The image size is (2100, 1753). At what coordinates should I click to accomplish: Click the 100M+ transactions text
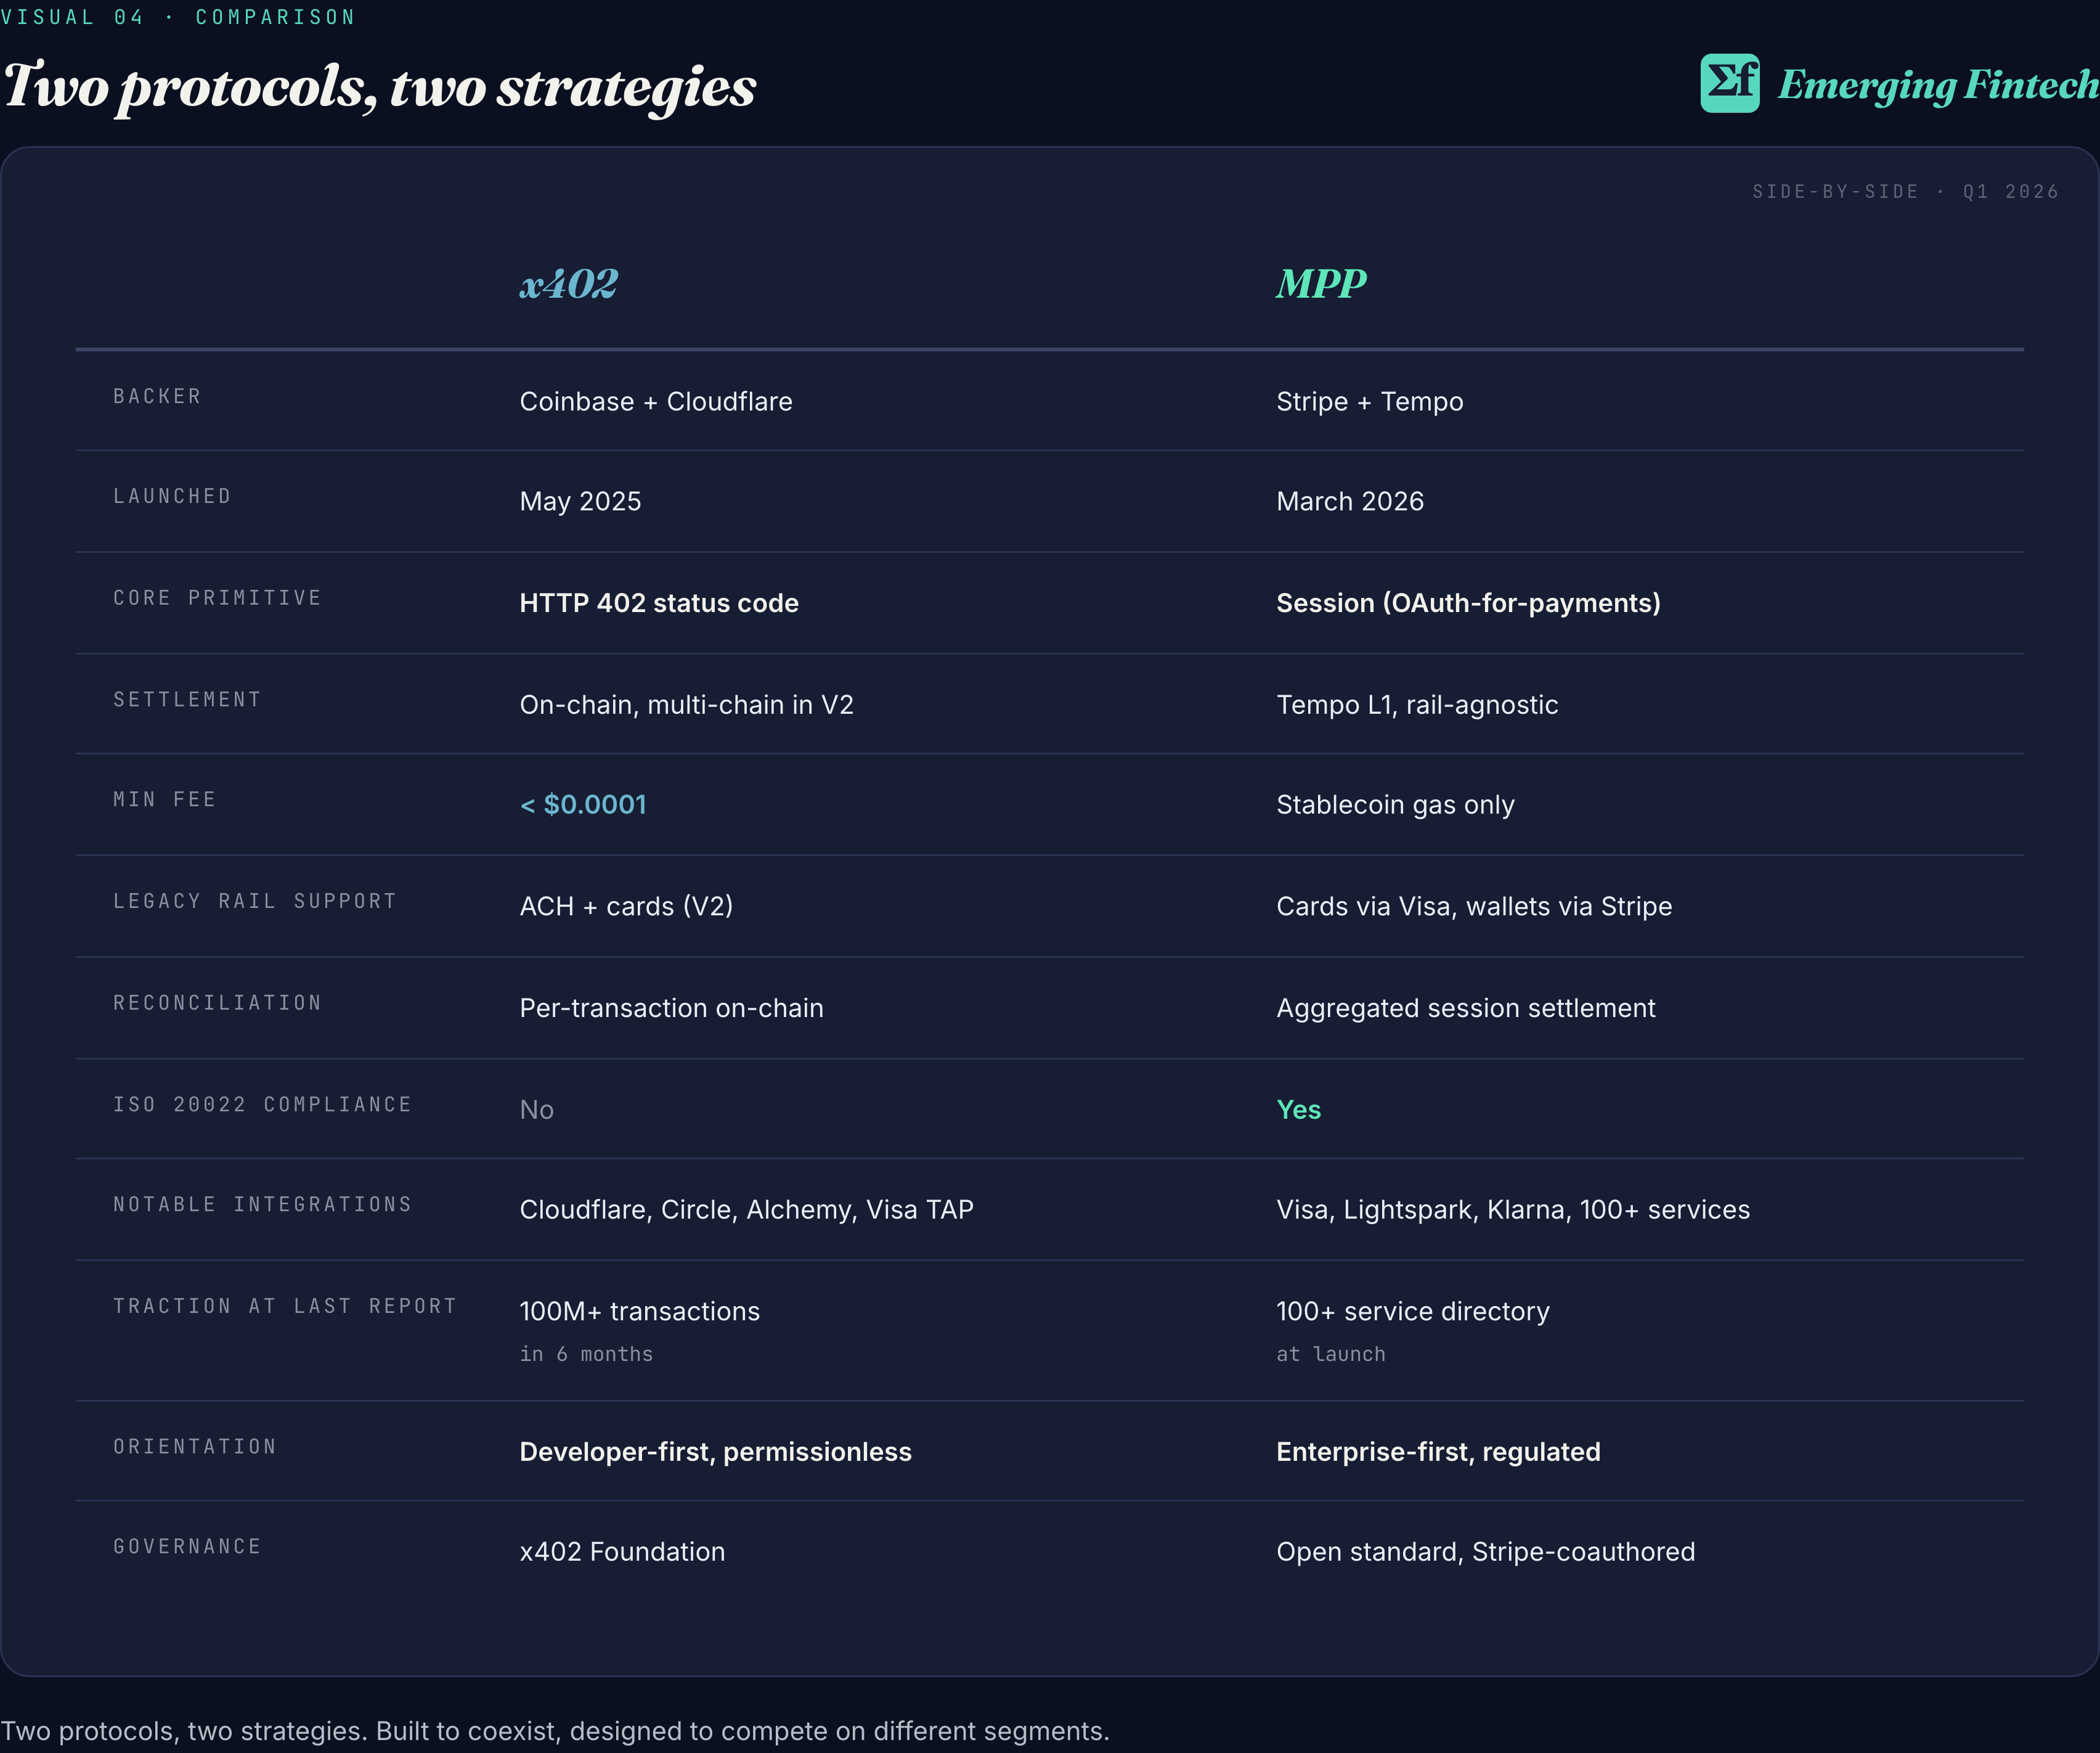(639, 1312)
